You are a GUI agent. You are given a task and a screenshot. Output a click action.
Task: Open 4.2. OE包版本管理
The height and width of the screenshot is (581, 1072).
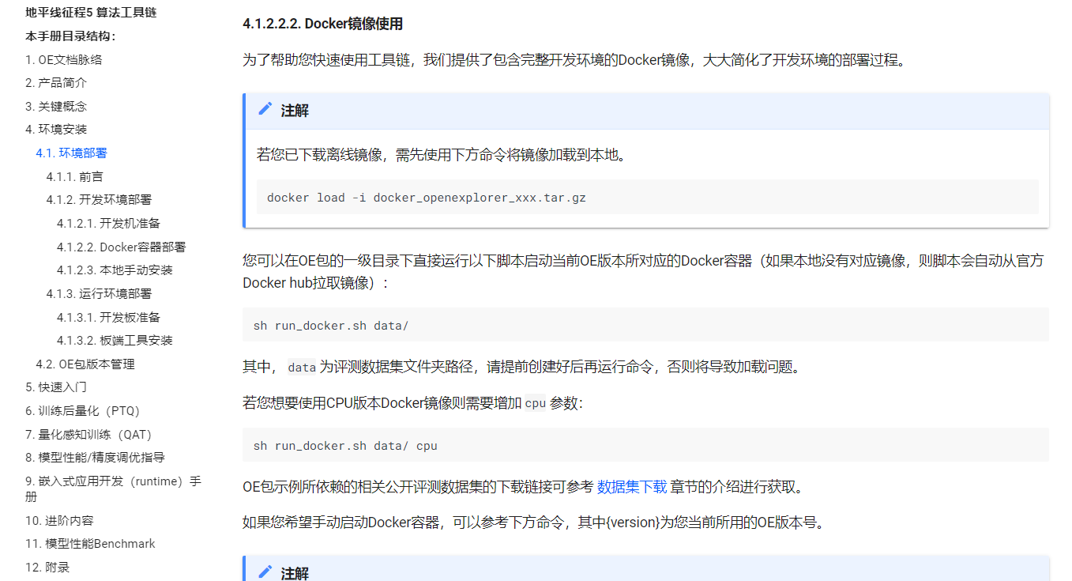click(x=85, y=364)
